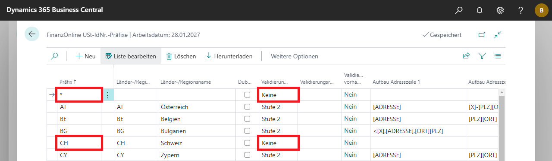The height and width of the screenshot is (161, 552).
Task: Click the Österreich cell
Action: coord(197,107)
